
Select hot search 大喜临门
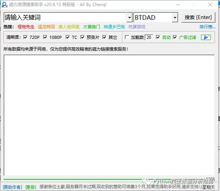pos(92,27)
